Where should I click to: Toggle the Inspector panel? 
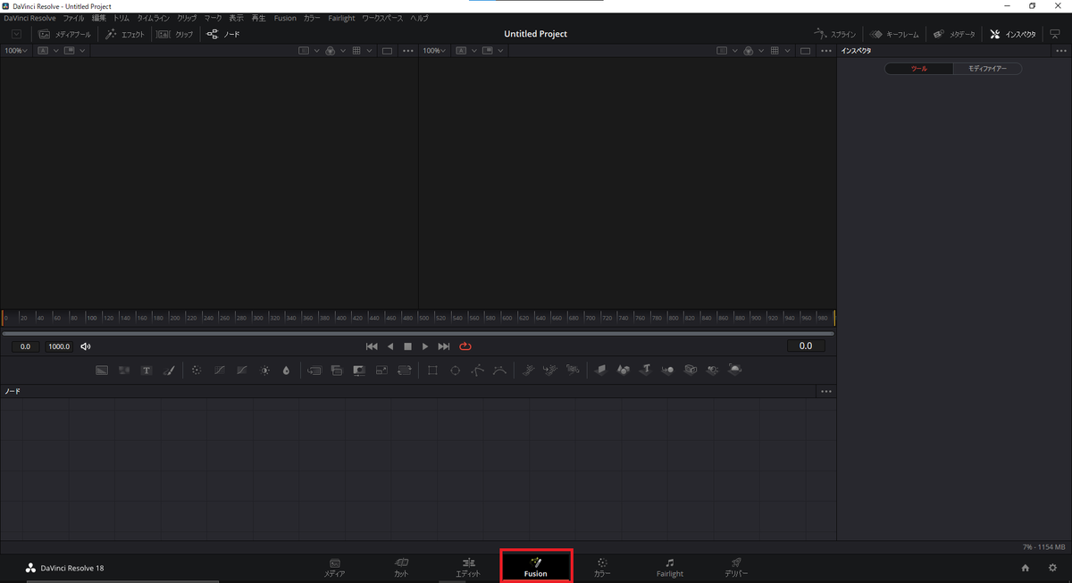[1013, 34]
